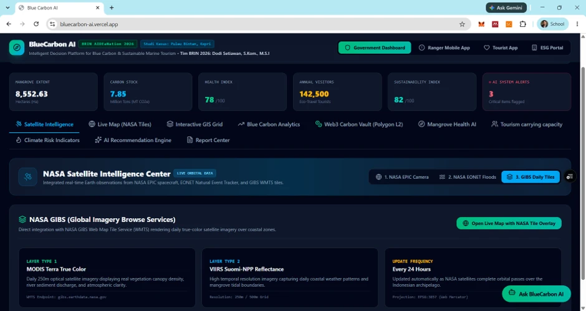Click the MODIS Terra True Color card title
This screenshot has height=311, width=586.
pos(56,269)
